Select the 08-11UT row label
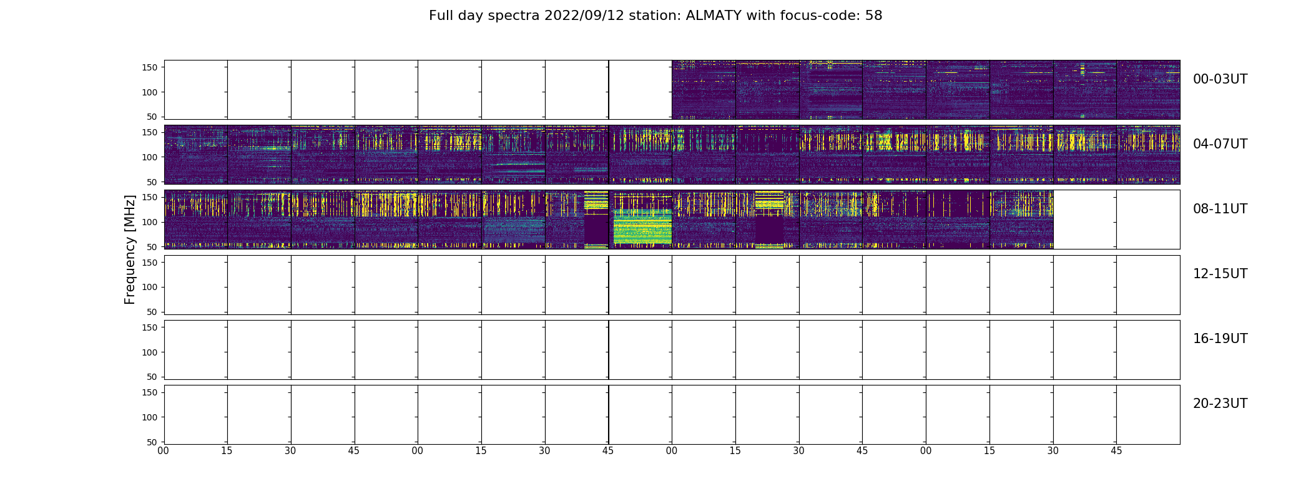The image size is (1311, 499). click(x=1220, y=209)
